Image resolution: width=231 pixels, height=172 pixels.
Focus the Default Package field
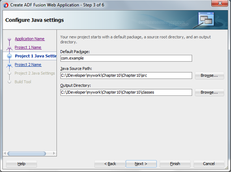point(126,58)
